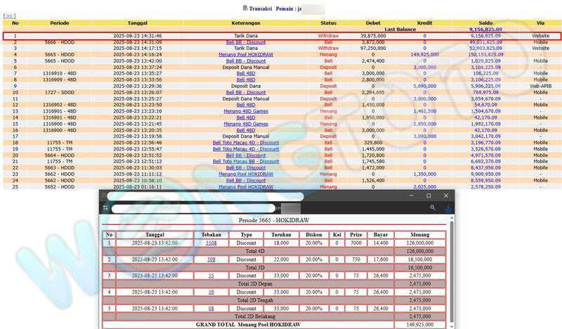Open Beli BB - Discount link for period 5666
This screenshot has height=329, width=562.
point(246,41)
